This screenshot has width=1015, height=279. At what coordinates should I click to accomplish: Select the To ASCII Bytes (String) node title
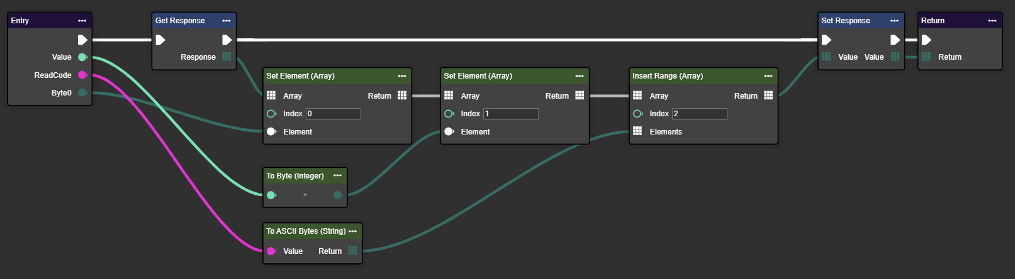click(x=306, y=231)
